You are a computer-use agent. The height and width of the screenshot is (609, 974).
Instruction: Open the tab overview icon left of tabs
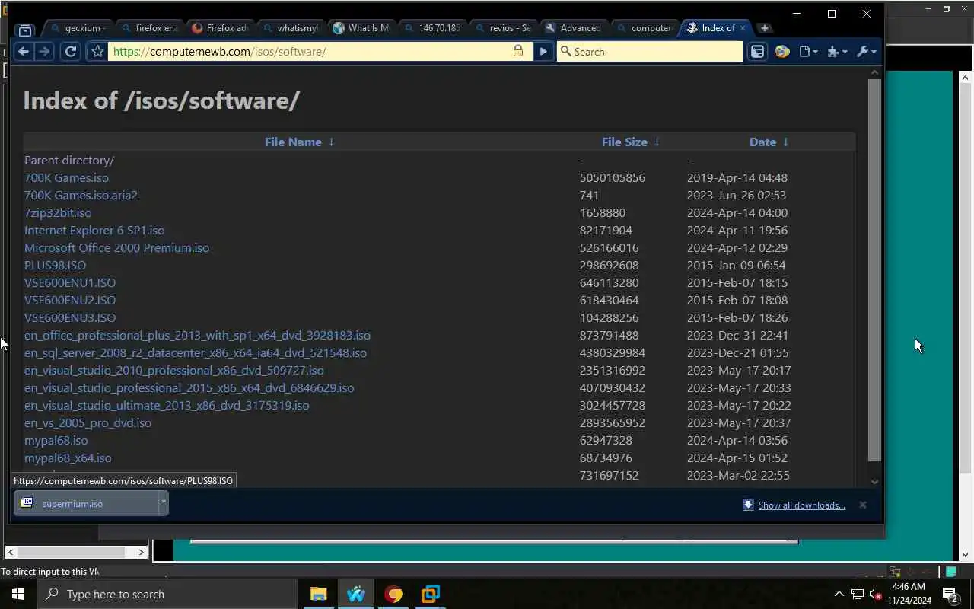25,31
